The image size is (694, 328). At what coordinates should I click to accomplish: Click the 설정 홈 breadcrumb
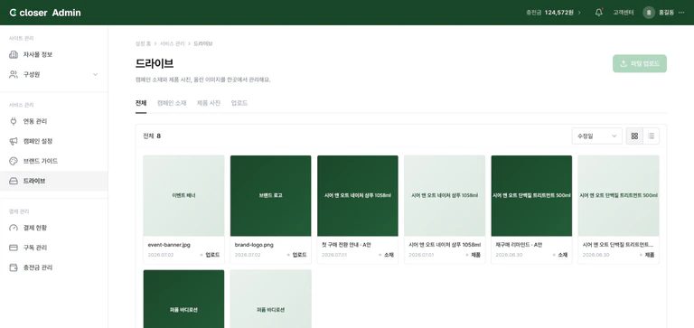tap(143, 43)
